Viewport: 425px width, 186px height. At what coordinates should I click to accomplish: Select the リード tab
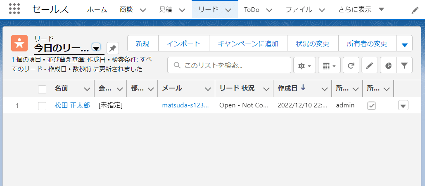(208, 10)
